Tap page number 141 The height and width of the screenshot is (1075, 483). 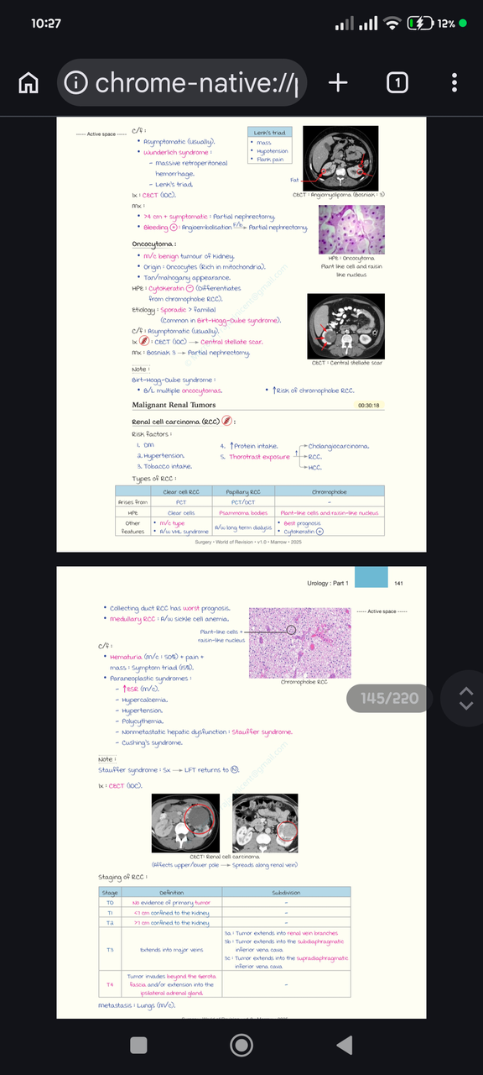coord(399,582)
